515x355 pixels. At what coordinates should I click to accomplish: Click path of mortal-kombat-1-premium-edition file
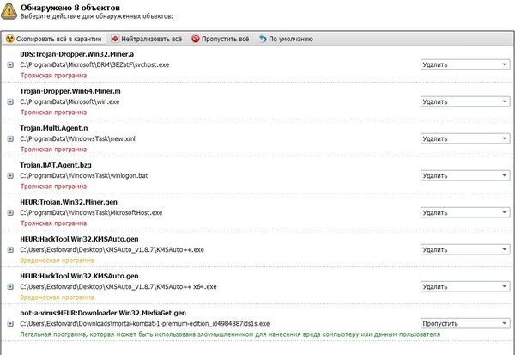pos(145,324)
